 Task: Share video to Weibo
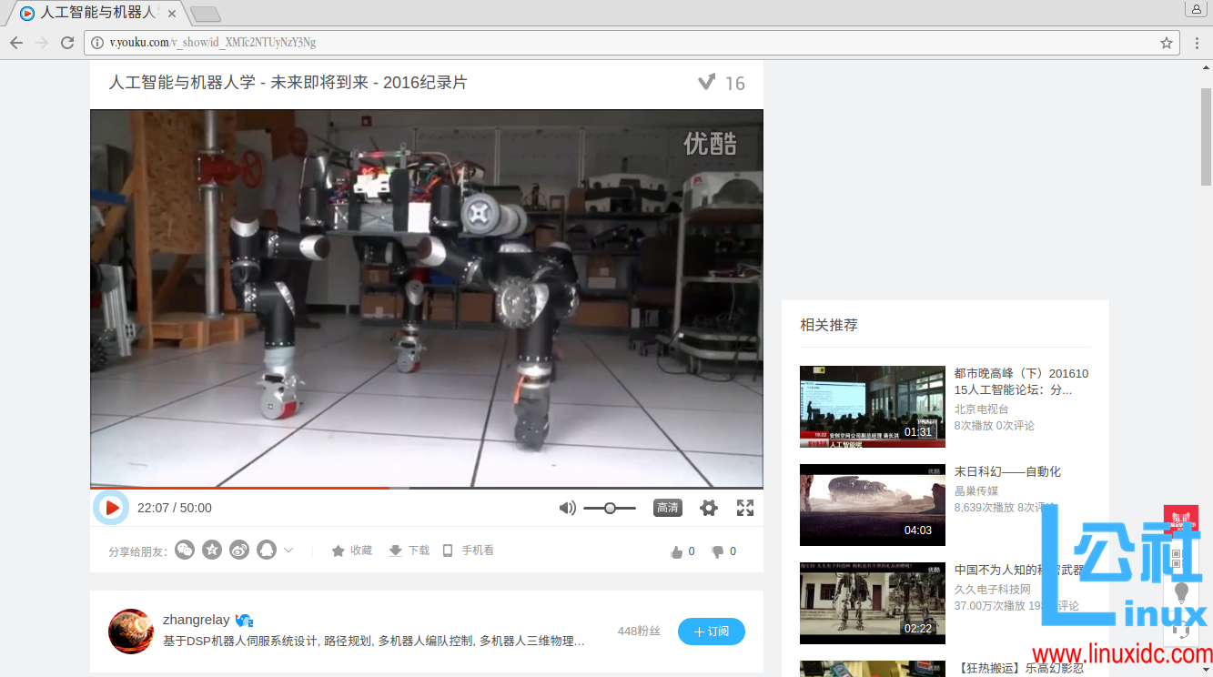[x=239, y=550]
